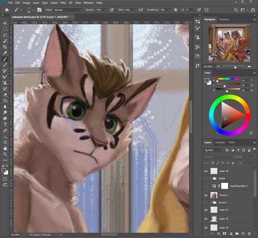258x238 pixels.
Task: Delete layer with trash icon
Action: [x=249, y=234]
